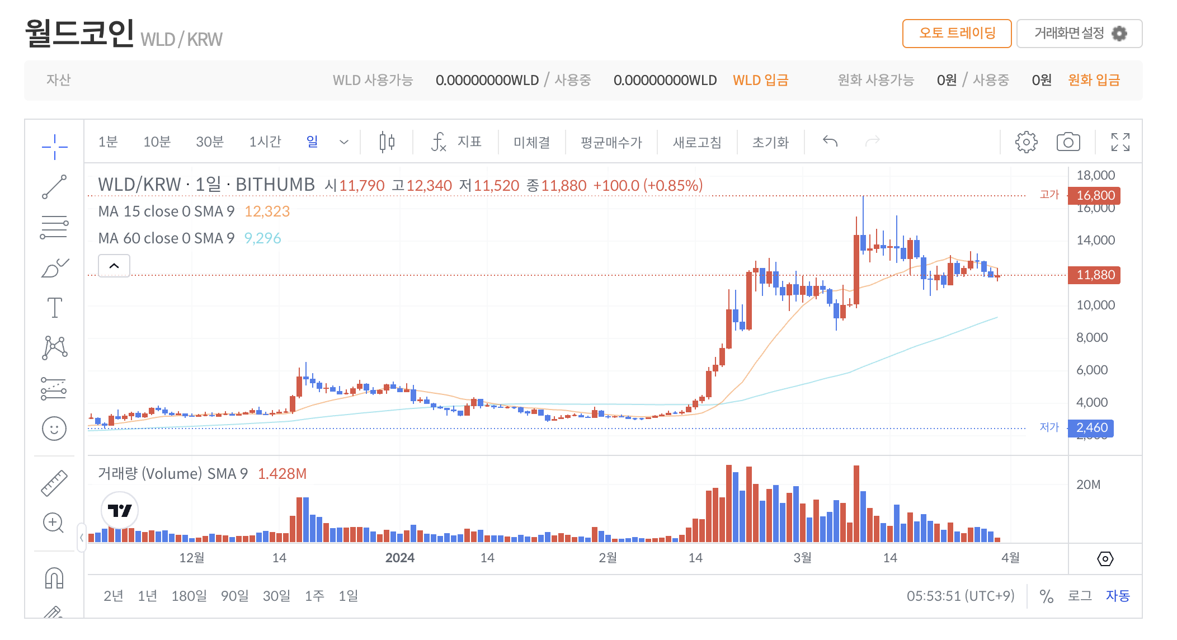This screenshot has width=1177, height=640.
Task: Open the candlestick chart style selector
Action: tap(387, 142)
